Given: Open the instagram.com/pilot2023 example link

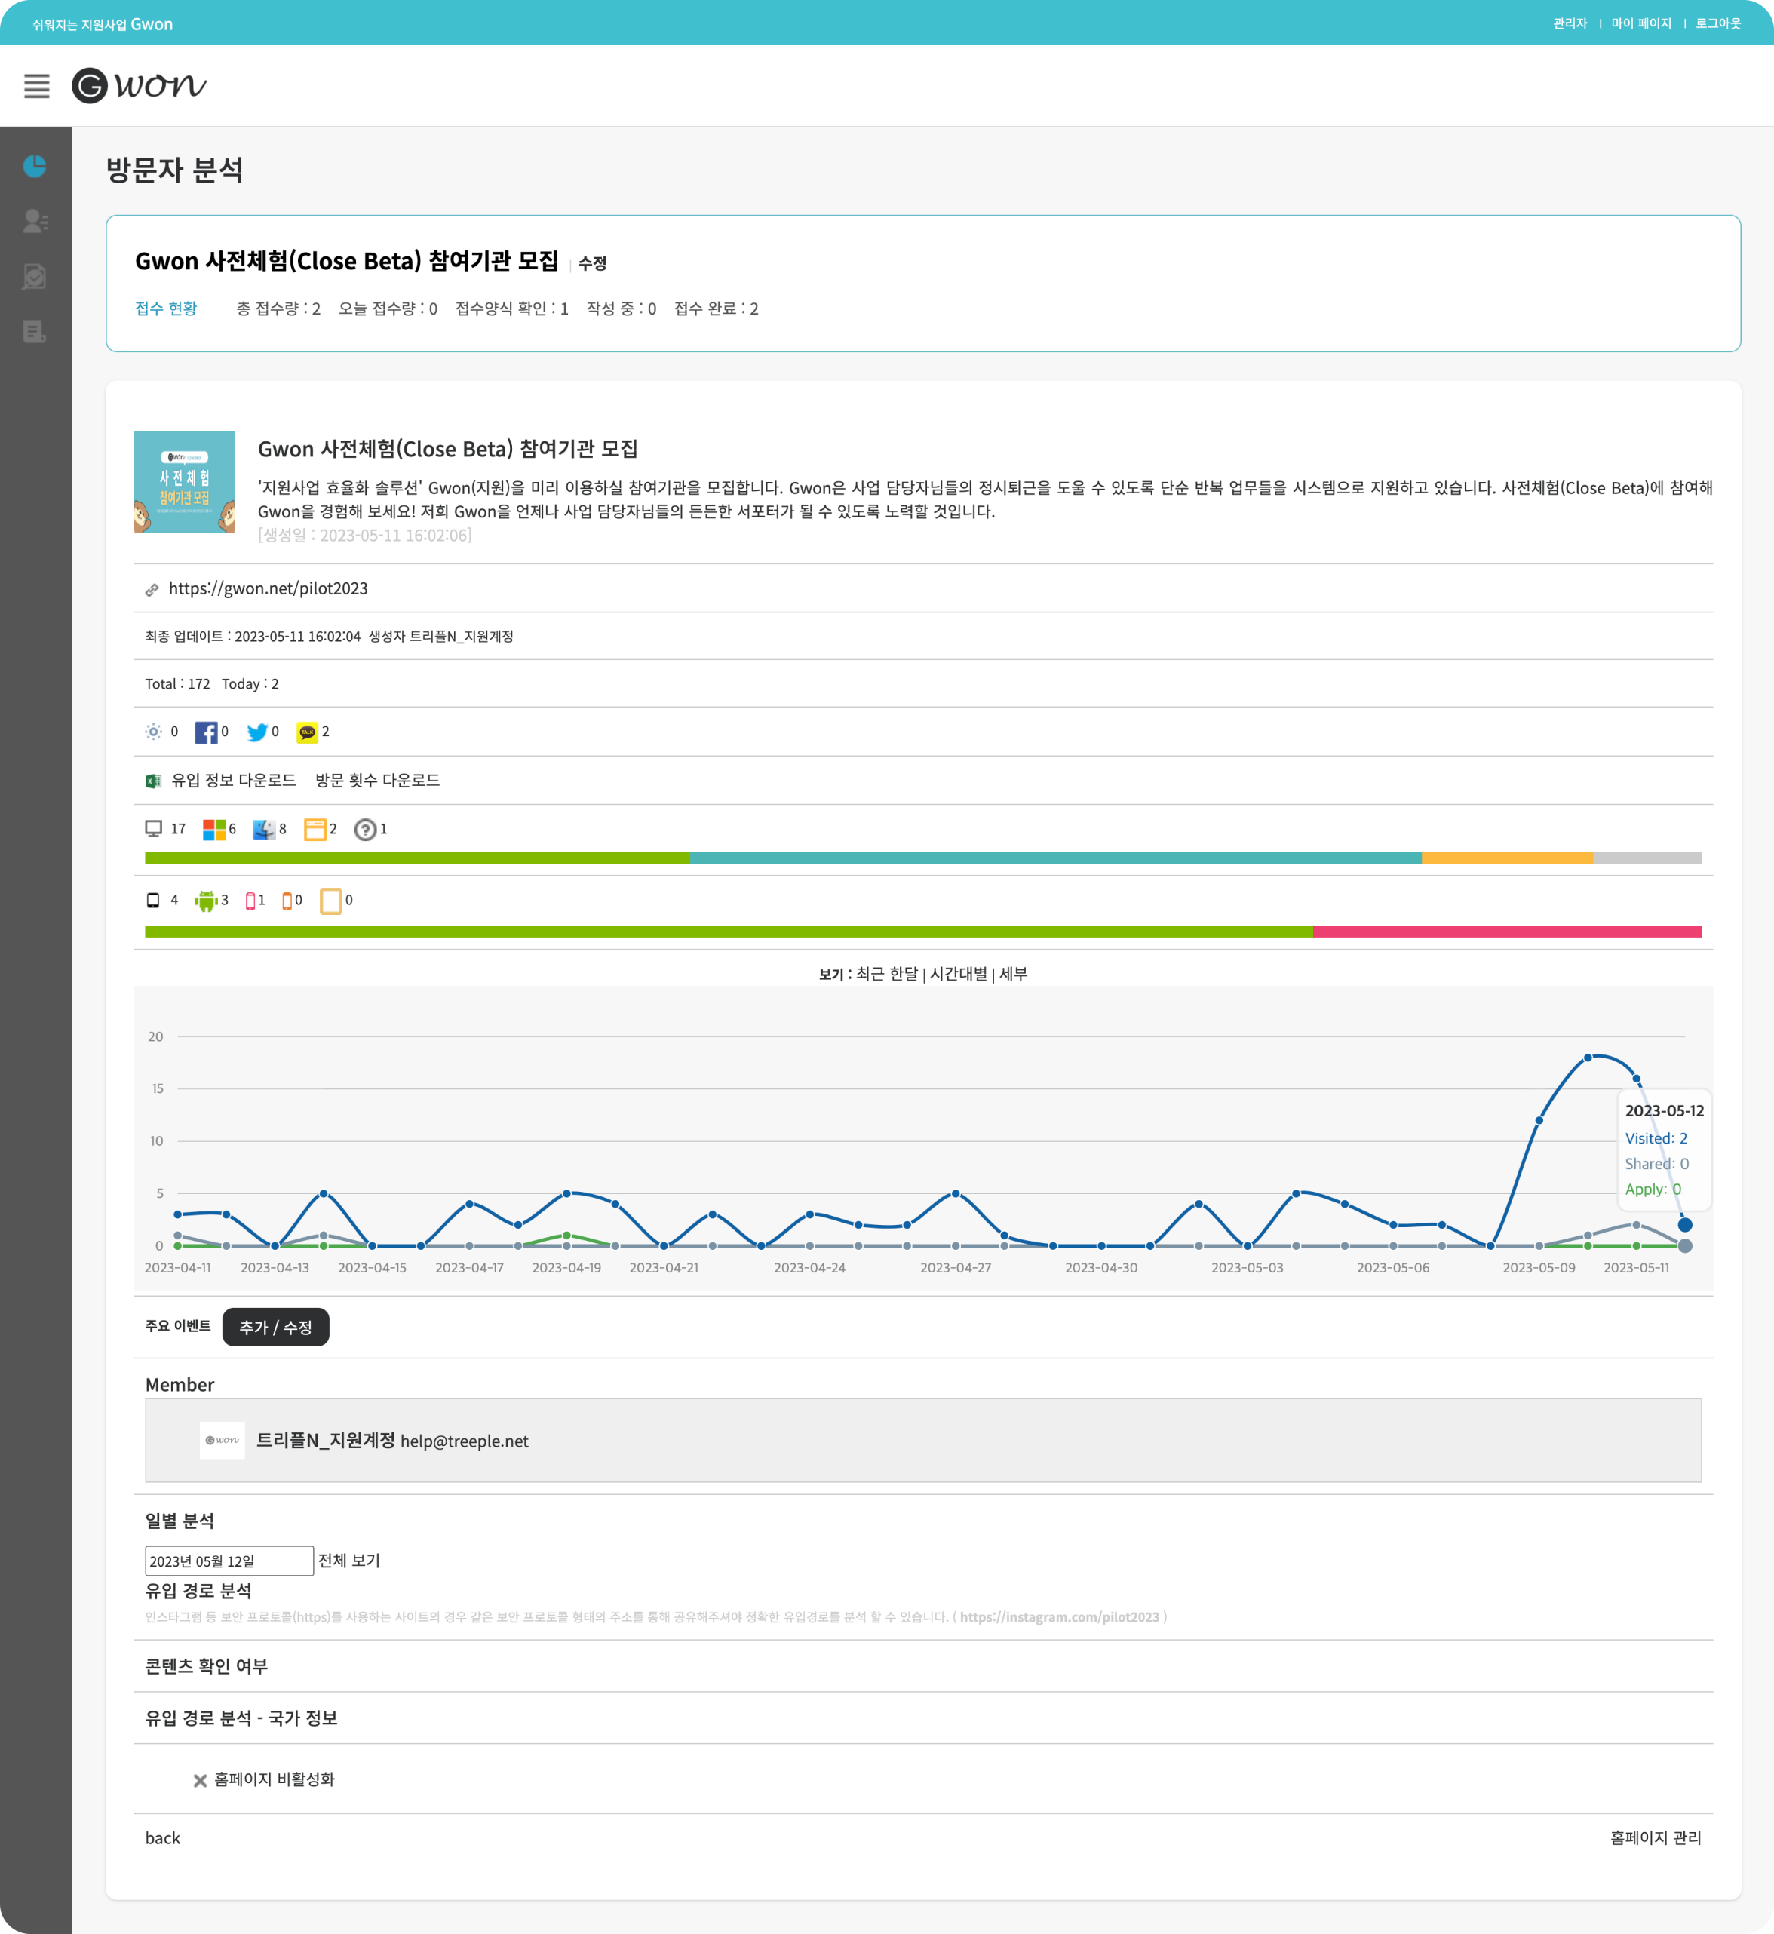Looking at the screenshot, I should (1059, 1617).
